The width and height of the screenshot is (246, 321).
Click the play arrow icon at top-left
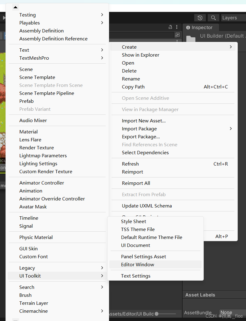click(x=4, y=17)
